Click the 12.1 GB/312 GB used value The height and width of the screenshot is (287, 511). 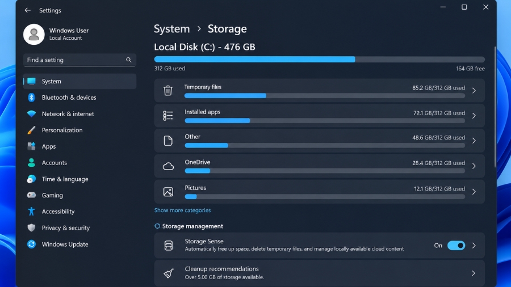[x=439, y=189]
